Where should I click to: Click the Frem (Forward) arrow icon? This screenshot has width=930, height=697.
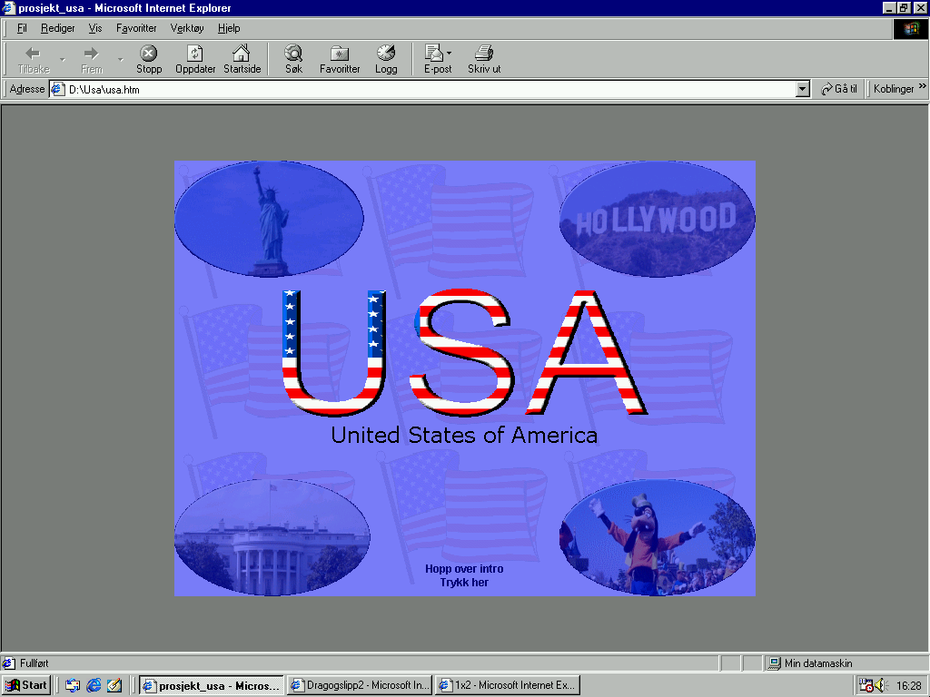(92, 54)
